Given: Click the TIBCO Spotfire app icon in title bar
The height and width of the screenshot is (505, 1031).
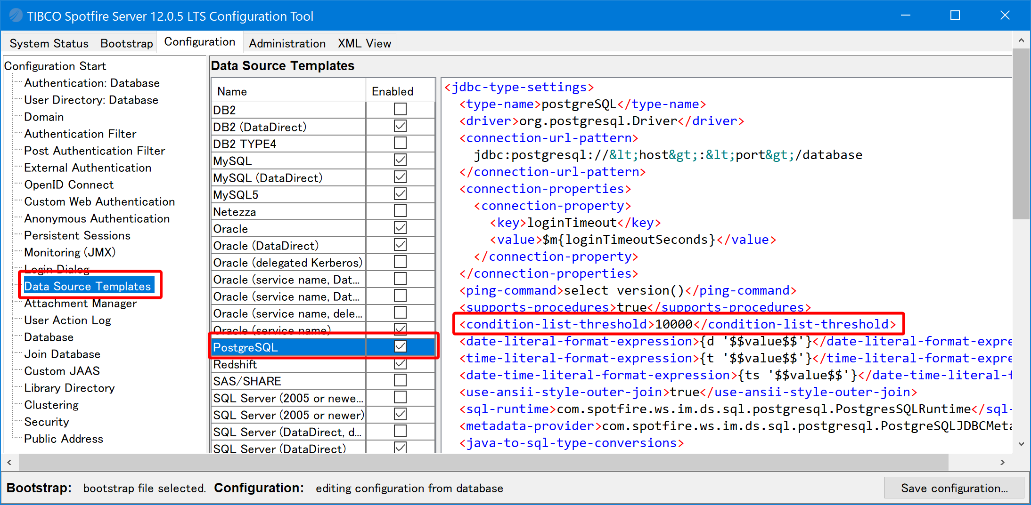Looking at the screenshot, I should (16, 16).
